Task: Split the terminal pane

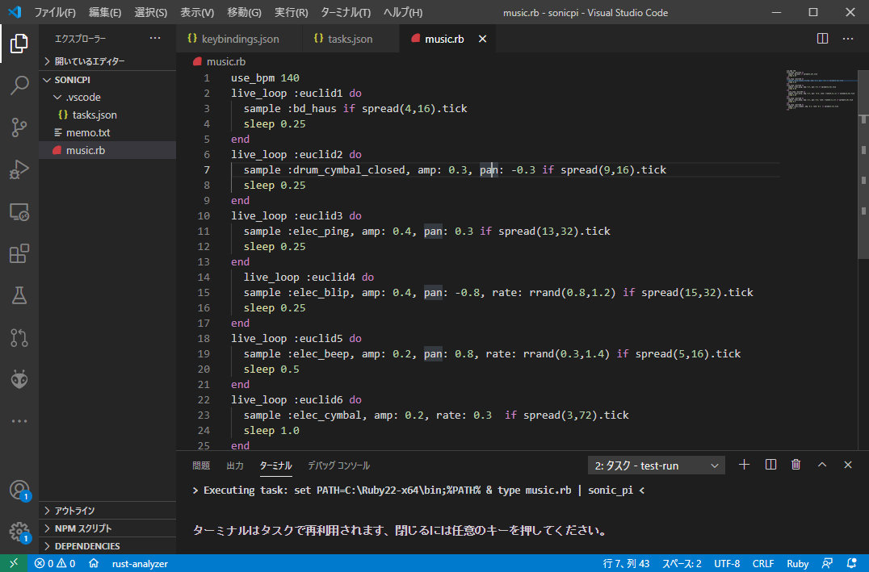Action: pyautogui.click(x=770, y=465)
